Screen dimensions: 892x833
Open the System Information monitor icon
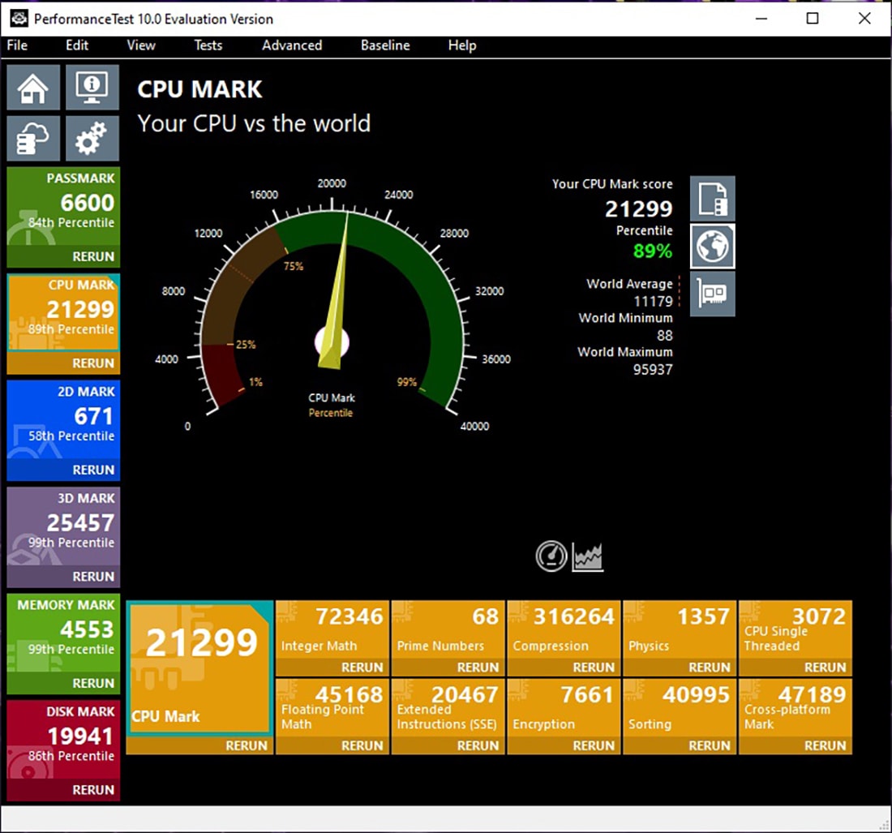pos(92,88)
